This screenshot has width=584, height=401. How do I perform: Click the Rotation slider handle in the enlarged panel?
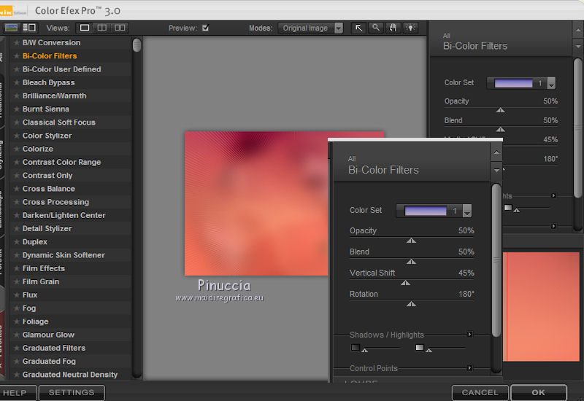pos(411,304)
